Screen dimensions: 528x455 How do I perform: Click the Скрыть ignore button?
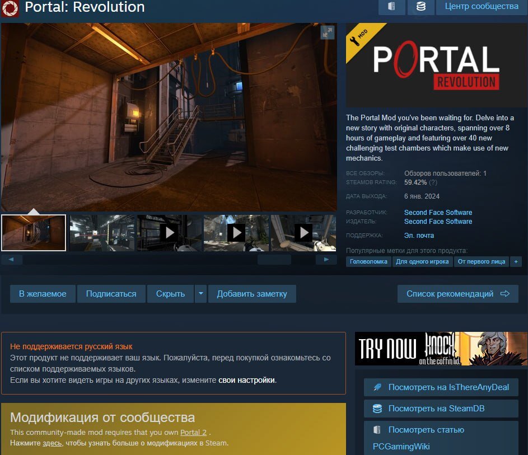click(170, 294)
